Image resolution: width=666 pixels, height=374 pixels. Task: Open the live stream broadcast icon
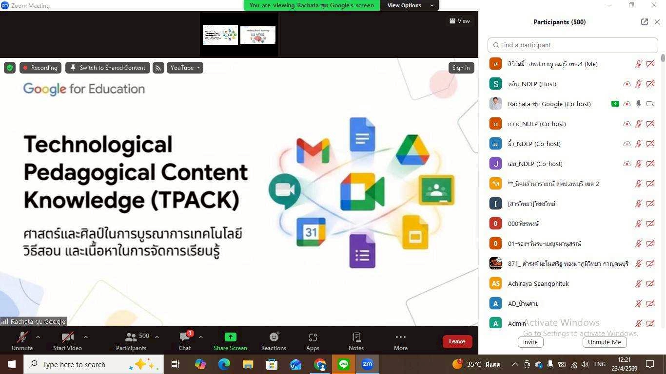click(x=158, y=68)
